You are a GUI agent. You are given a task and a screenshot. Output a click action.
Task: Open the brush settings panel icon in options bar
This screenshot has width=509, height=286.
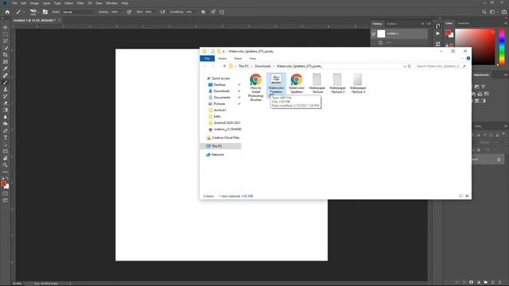tap(45, 12)
